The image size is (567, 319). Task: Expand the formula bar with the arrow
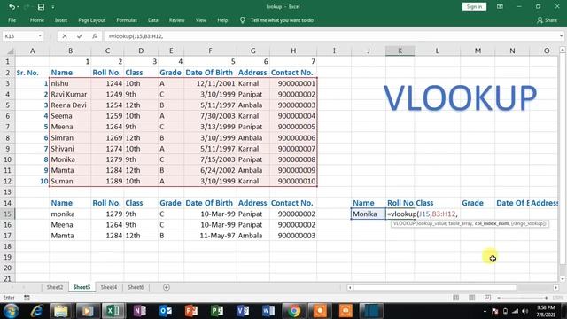(561, 36)
